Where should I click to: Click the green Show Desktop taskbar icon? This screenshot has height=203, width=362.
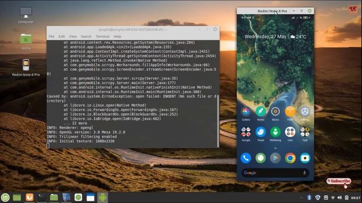click(17, 197)
